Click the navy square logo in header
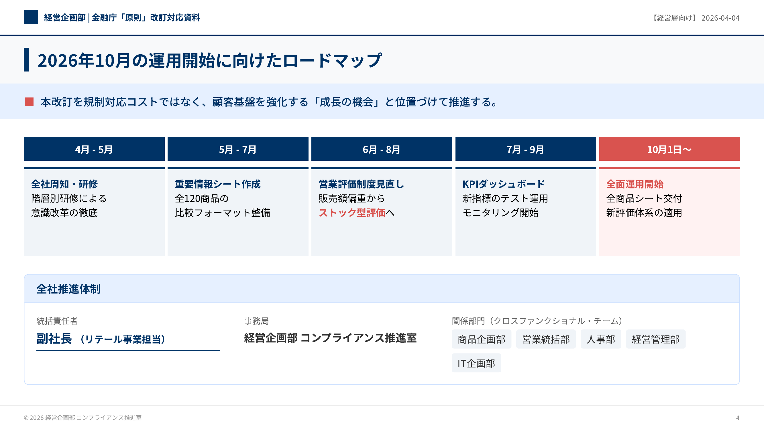 pyautogui.click(x=31, y=17)
